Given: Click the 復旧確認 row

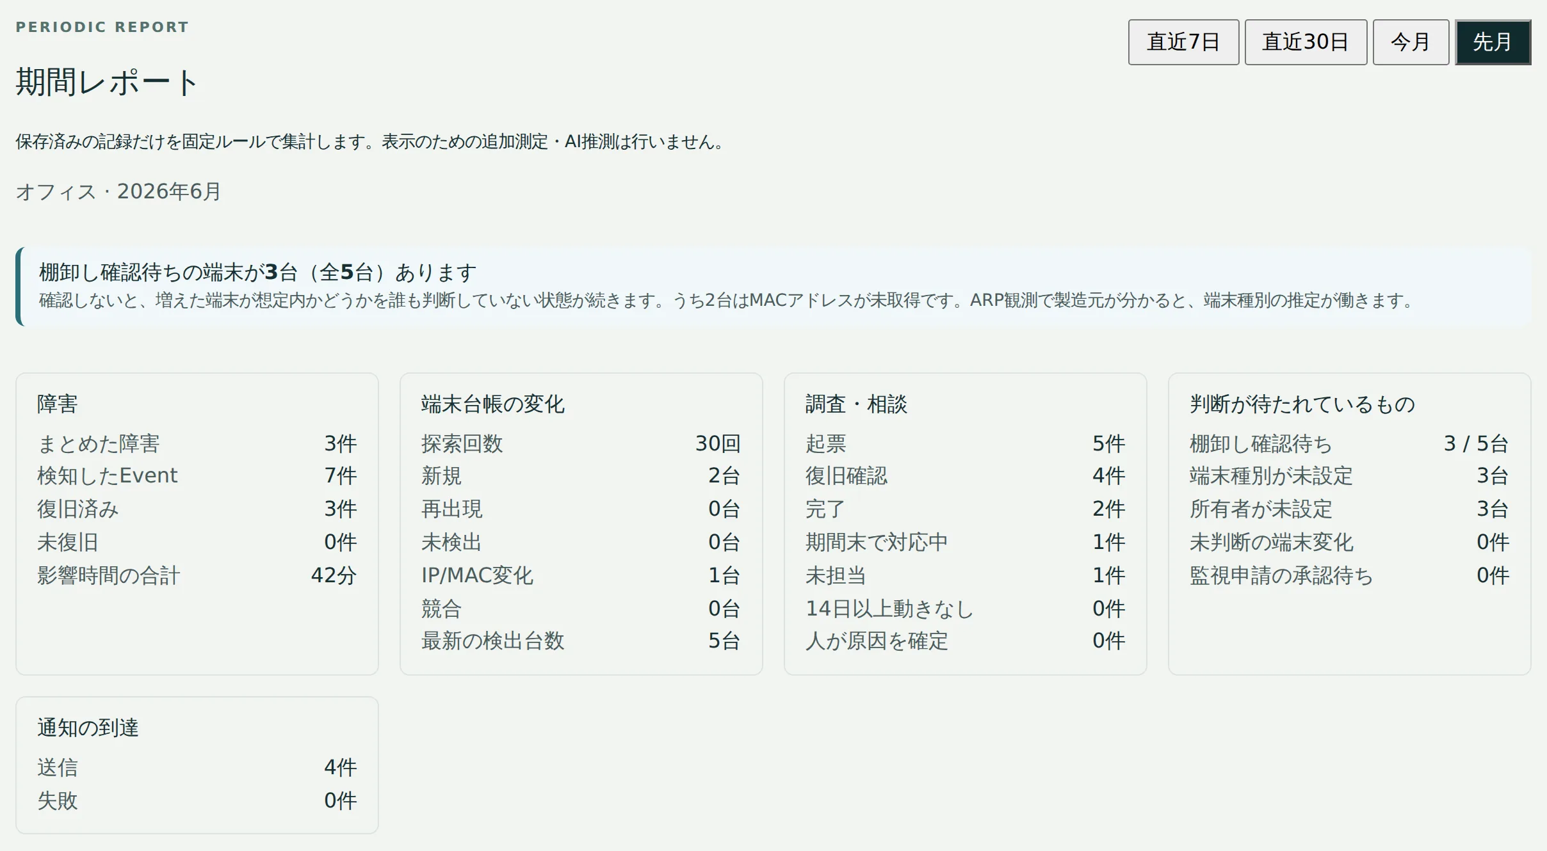Looking at the screenshot, I should tap(966, 475).
